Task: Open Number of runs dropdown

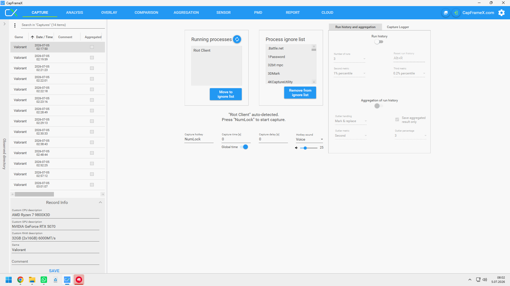Action: [350, 59]
